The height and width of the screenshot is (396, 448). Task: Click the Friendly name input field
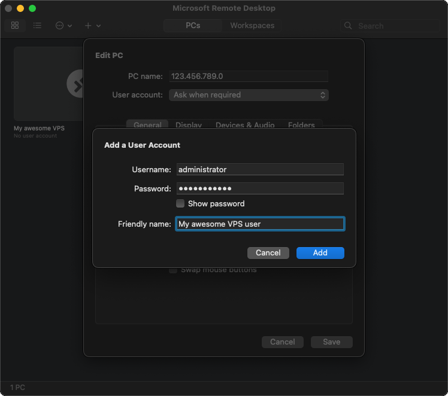pos(259,224)
